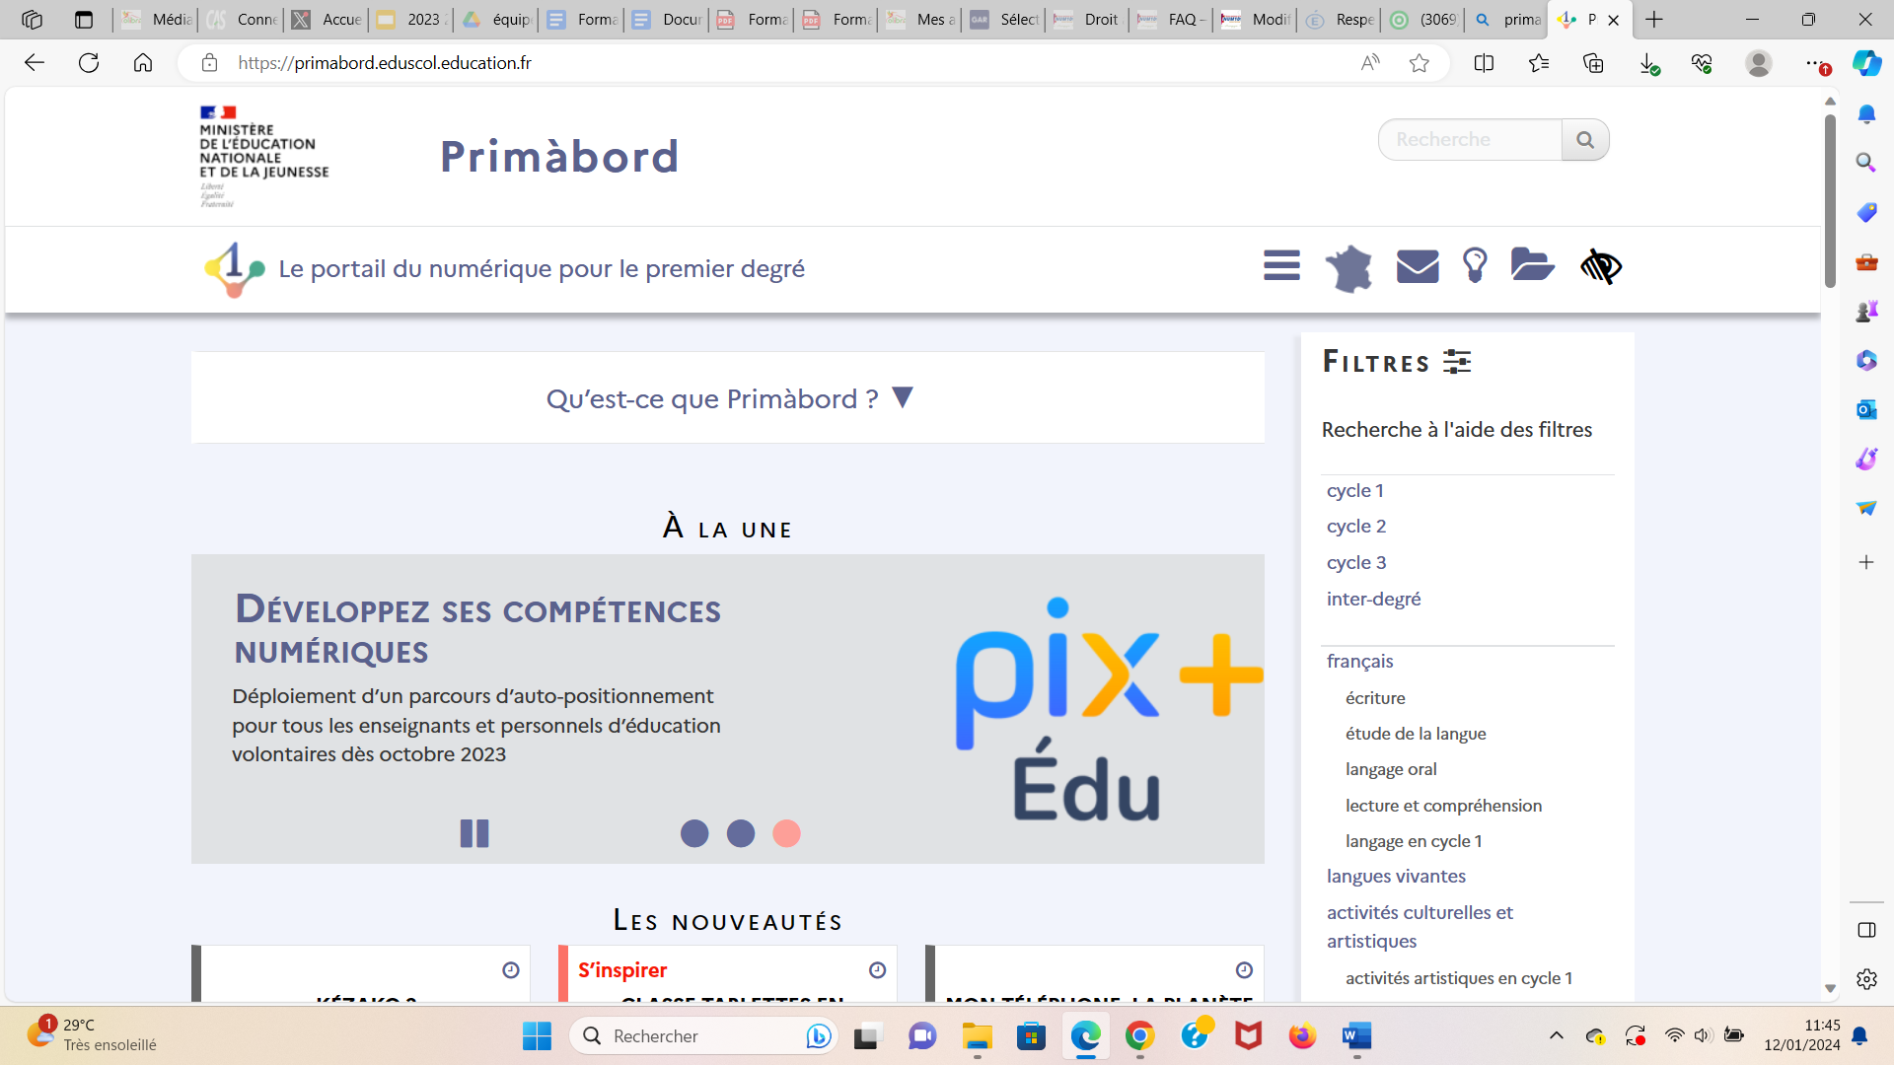Open the Edge sidebar search icon
The image size is (1894, 1065).
[1866, 162]
